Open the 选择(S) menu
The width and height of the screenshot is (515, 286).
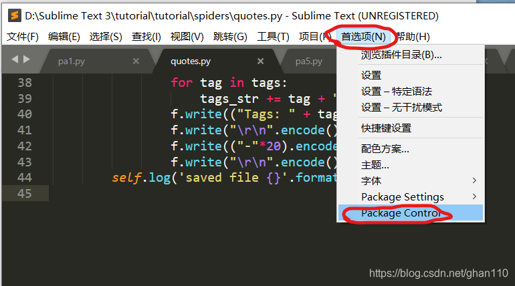106,36
